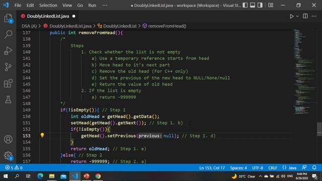Click 'setPrevious' call on line 153
322x181 pixels.
122,136
